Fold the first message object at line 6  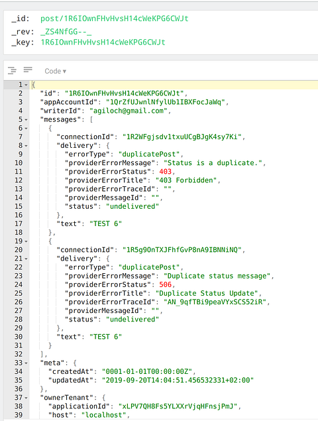(26, 129)
